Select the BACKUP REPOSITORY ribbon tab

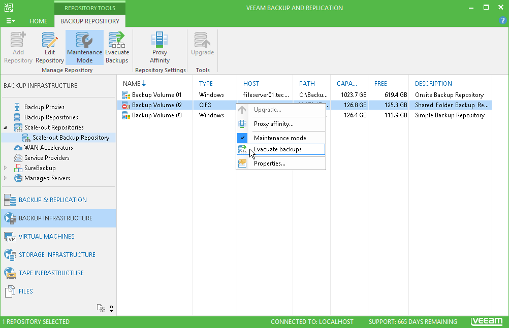[90, 21]
